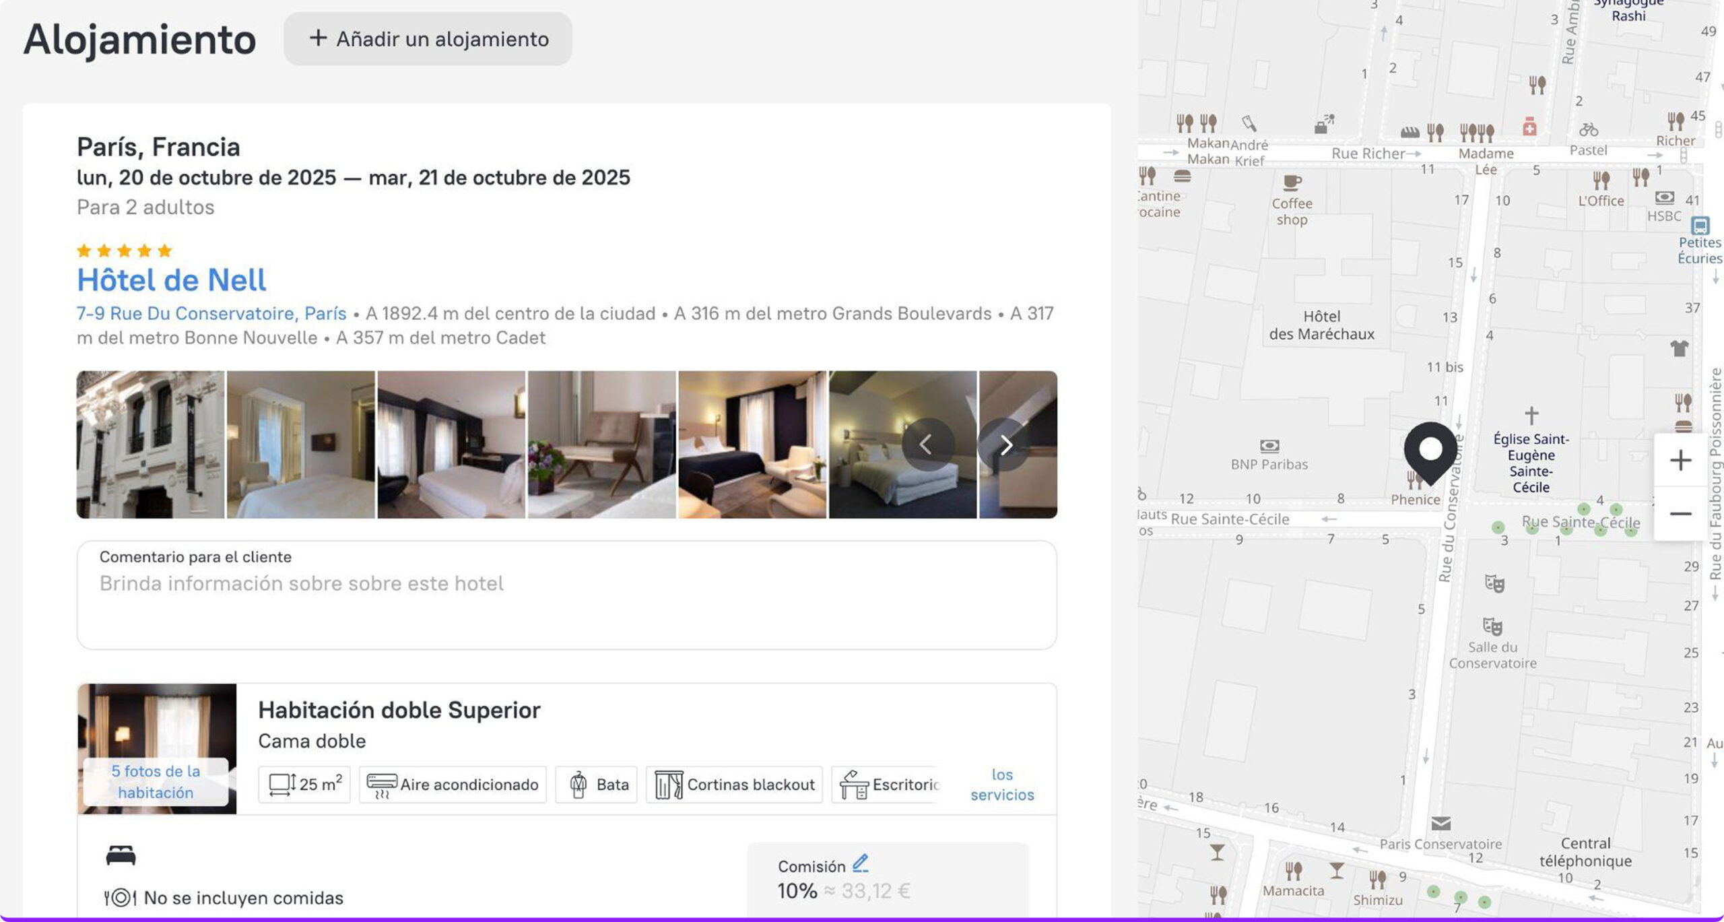The image size is (1724, 922).
Task: Click the Aire acondicionado amenity tag
Action: click(x=452, y=785)
